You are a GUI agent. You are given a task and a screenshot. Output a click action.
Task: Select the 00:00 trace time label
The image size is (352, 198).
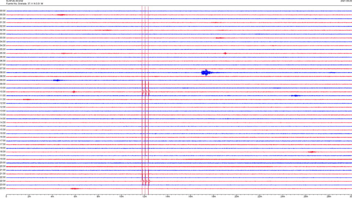3,11
